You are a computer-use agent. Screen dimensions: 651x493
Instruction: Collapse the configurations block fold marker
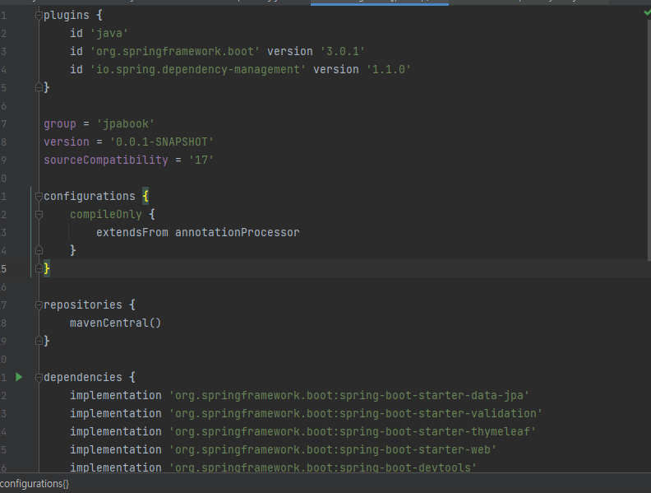(x=39, y=197)
